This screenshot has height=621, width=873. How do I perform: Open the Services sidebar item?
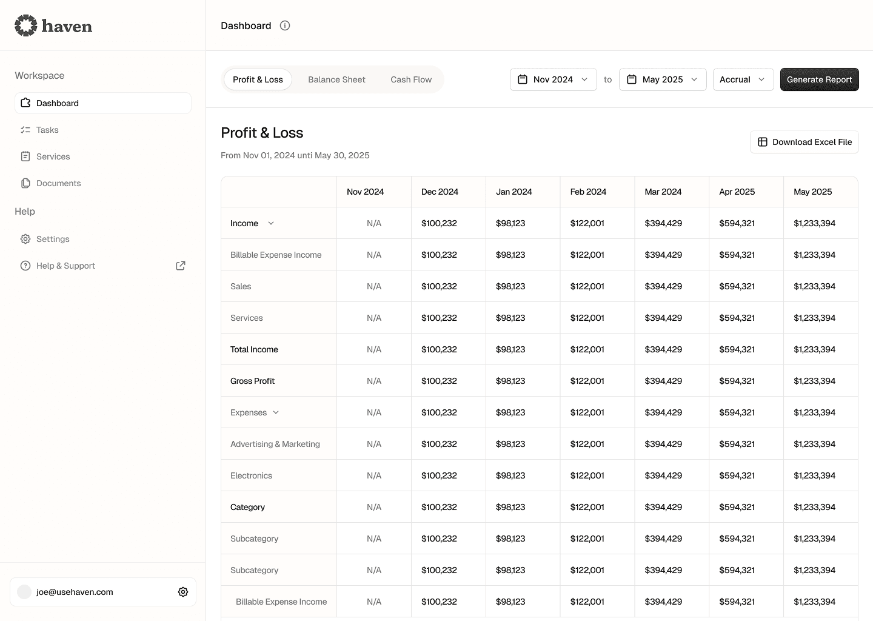click(53, 156)
